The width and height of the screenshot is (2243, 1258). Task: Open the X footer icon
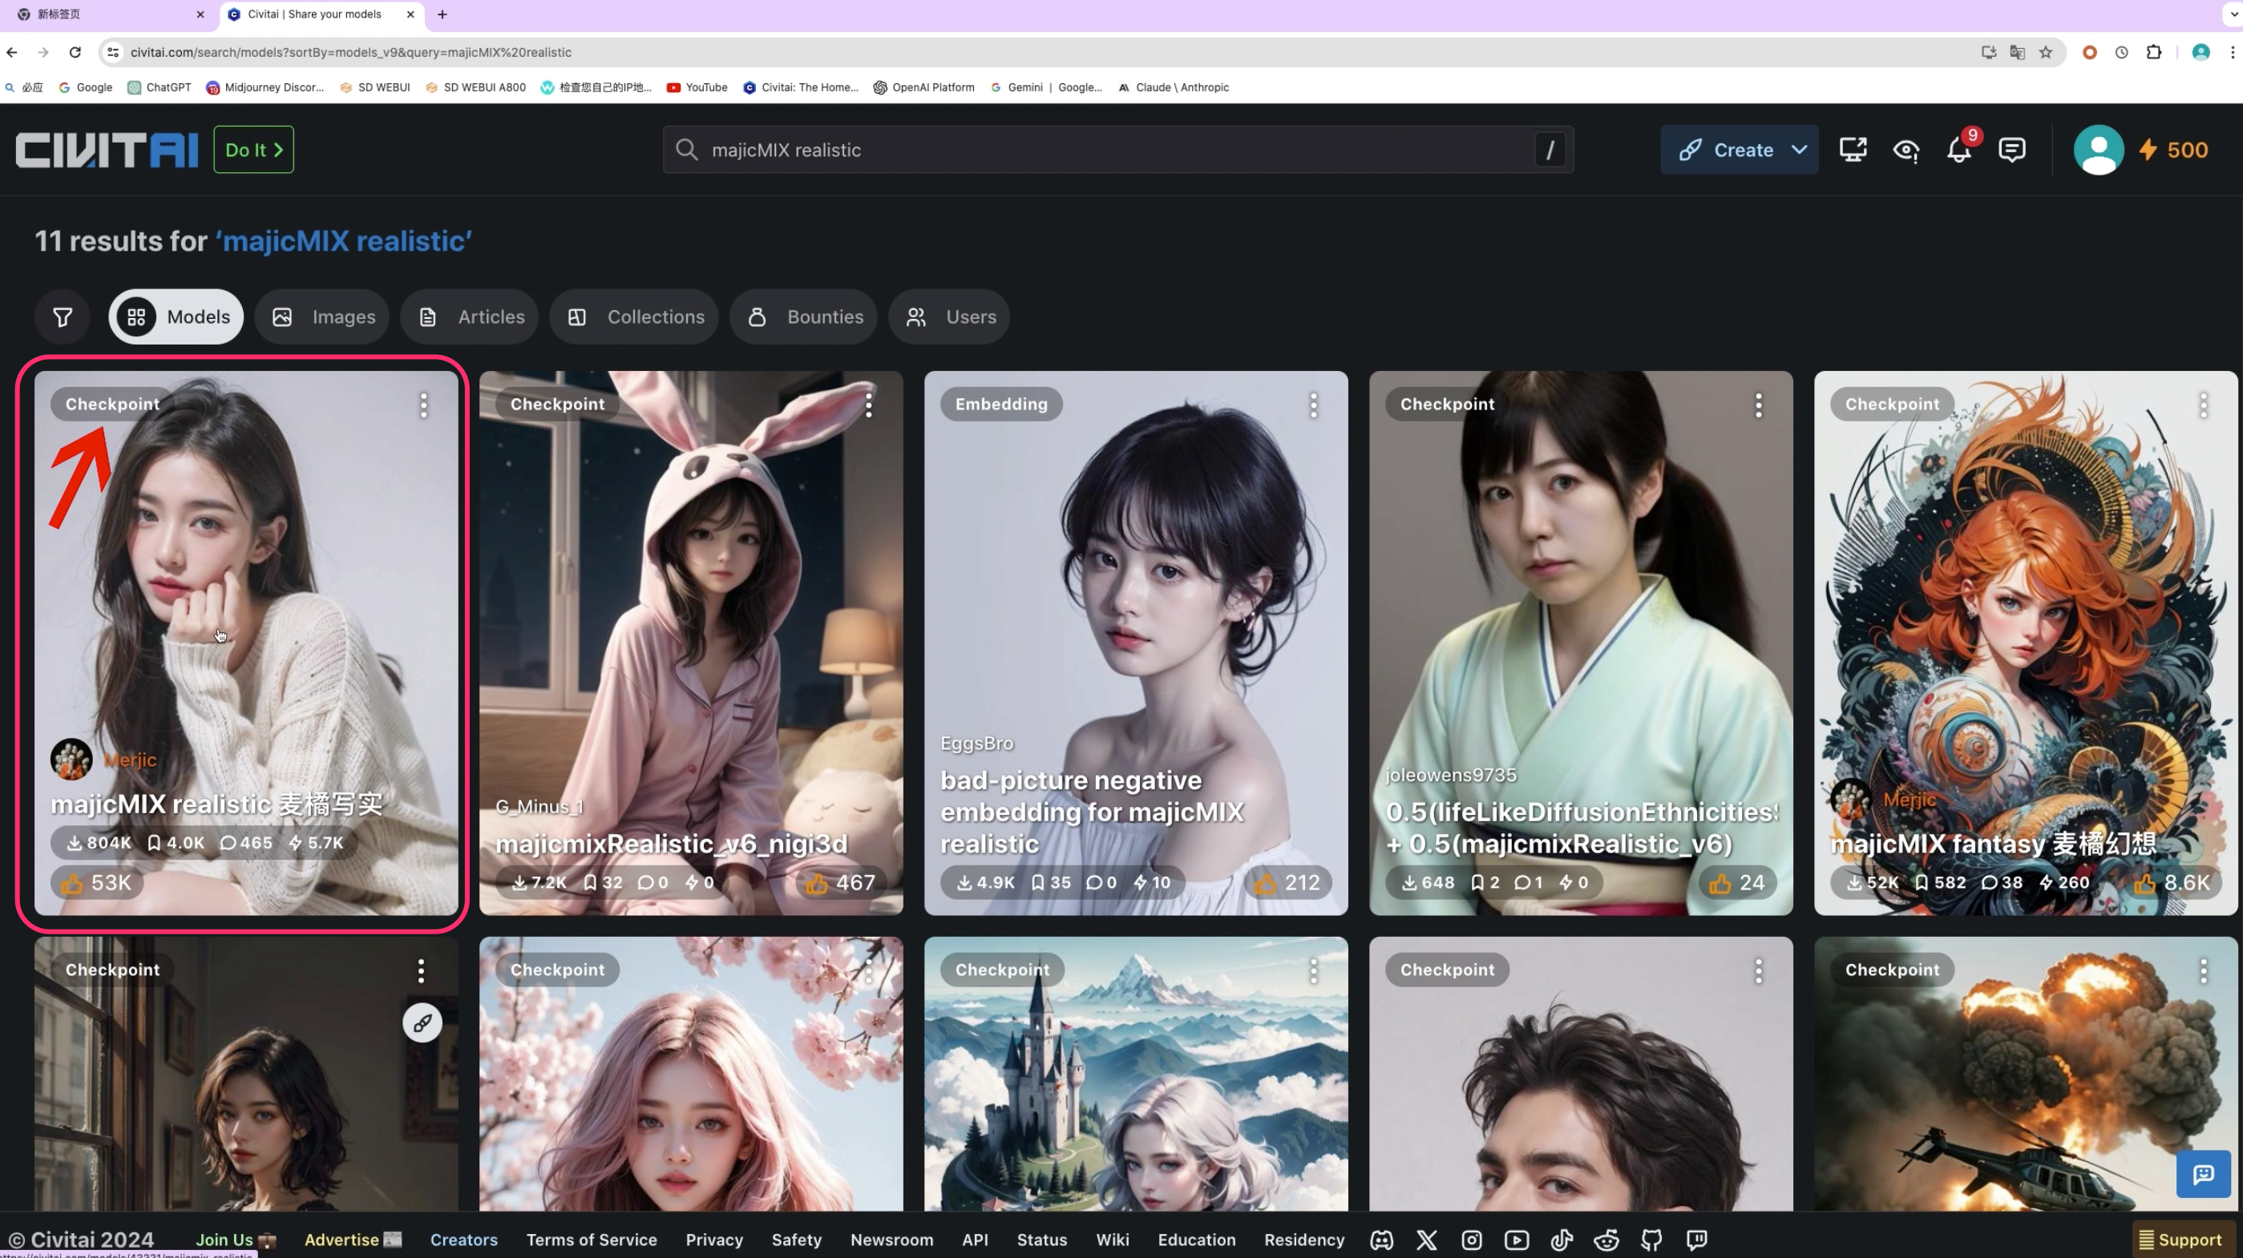coord(1426,1240)
